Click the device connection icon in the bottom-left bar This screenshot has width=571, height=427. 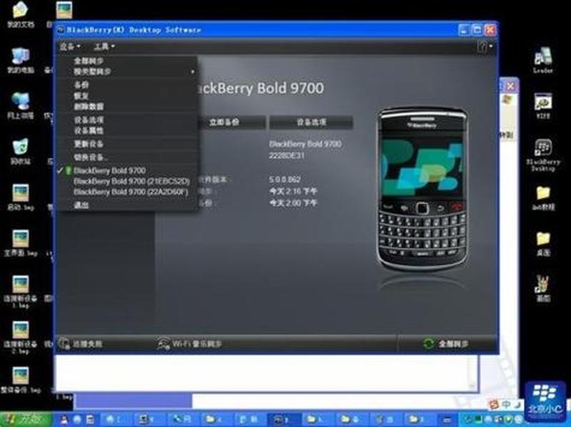(64, 344)
